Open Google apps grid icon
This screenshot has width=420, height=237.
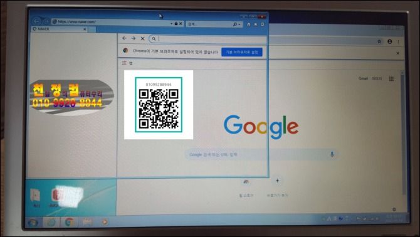391,79
